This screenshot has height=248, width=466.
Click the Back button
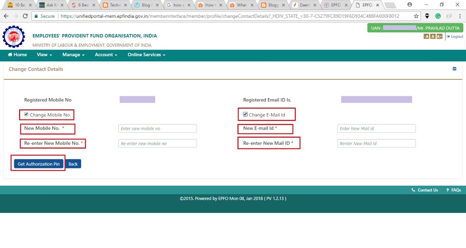[73, 164]
